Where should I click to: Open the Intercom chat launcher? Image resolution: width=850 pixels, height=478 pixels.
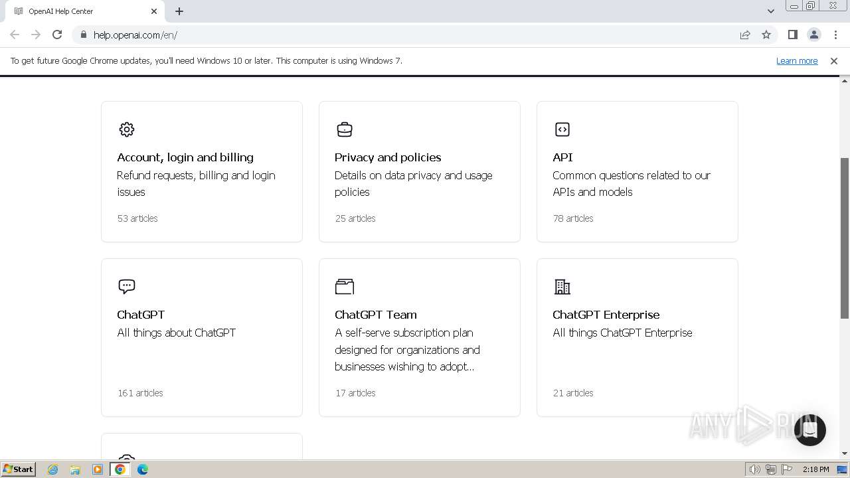click(x=809, y=430)
